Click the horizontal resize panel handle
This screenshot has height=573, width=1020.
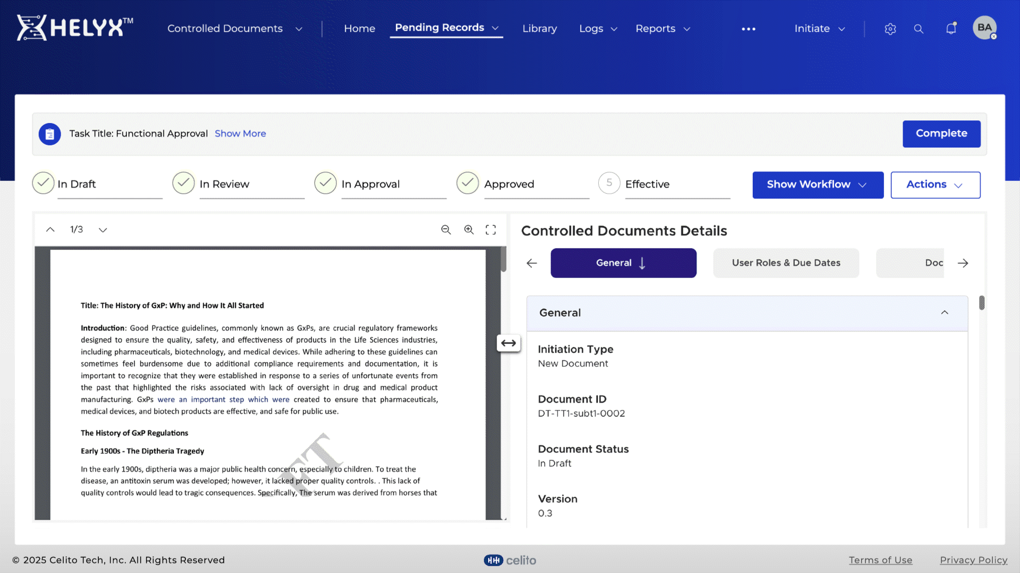coord(508,343)
